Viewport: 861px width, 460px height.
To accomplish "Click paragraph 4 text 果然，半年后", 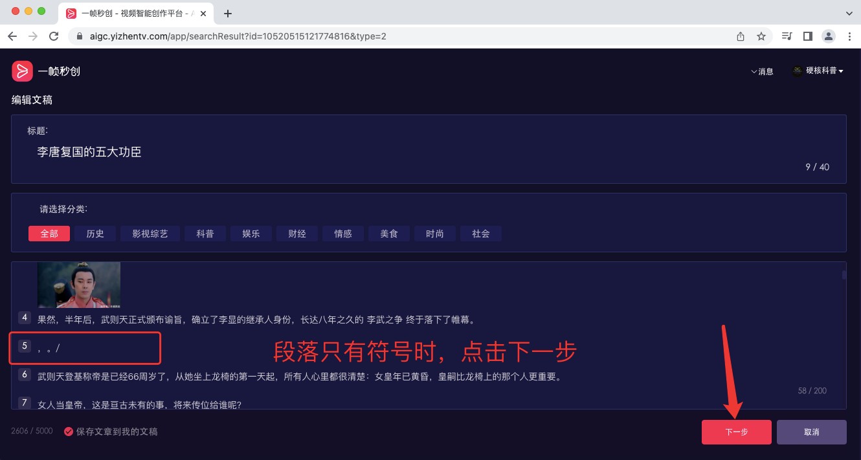I will pos(257,319).
